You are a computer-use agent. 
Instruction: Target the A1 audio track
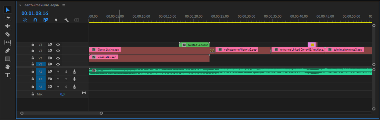pos(41,72)
